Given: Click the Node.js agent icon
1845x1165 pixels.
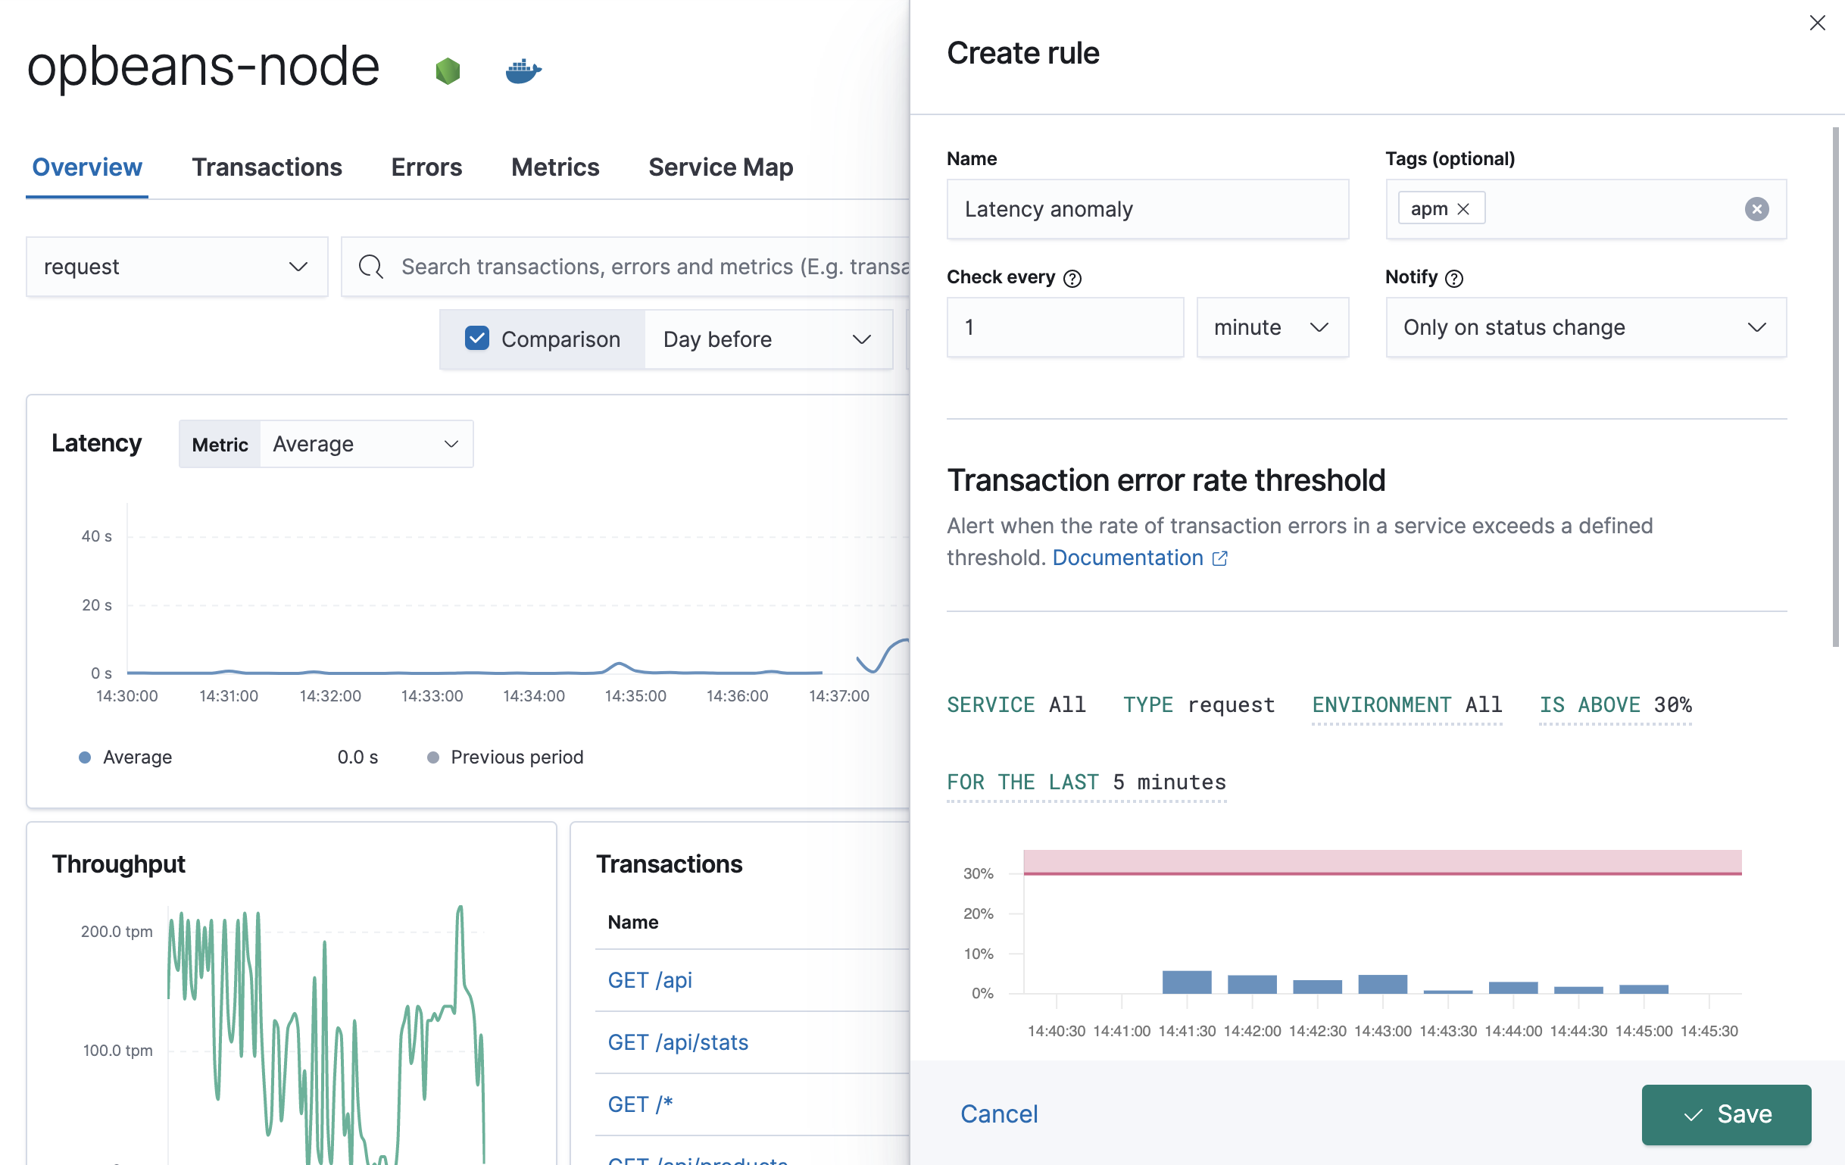Looking at the screenshot, I should point(448,70).
